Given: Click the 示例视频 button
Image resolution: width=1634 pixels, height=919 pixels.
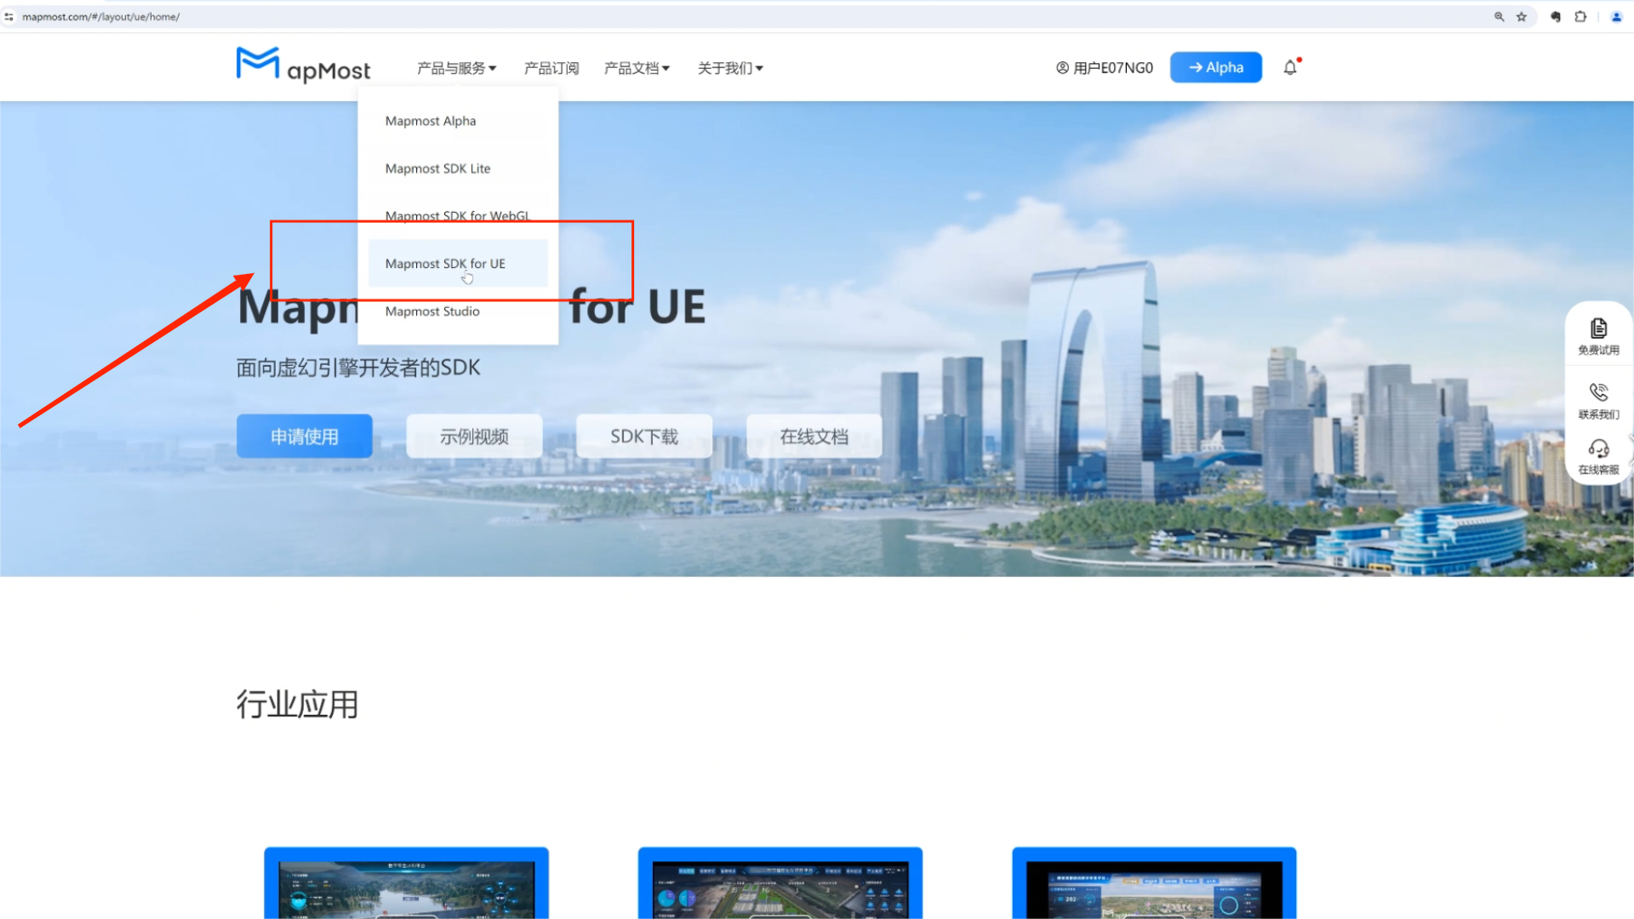Looking at the screenshot, I should click(x=474, y=437).
